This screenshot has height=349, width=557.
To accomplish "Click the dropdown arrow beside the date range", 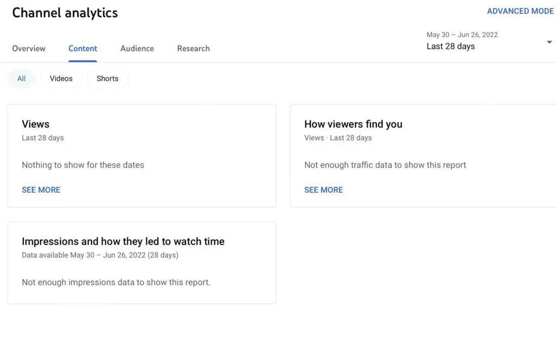I will pyautogui.click(x=549, y=41).
